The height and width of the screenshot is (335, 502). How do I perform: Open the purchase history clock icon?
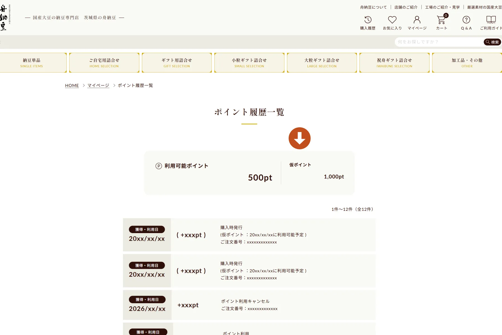(x=368, y=20)
